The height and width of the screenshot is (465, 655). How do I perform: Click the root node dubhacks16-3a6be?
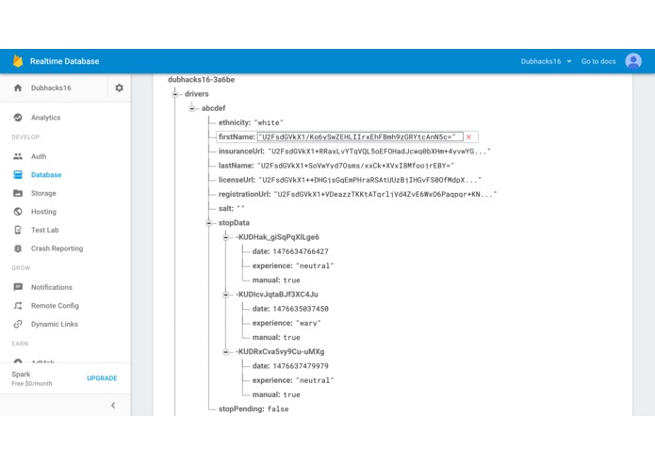[201, 79]
